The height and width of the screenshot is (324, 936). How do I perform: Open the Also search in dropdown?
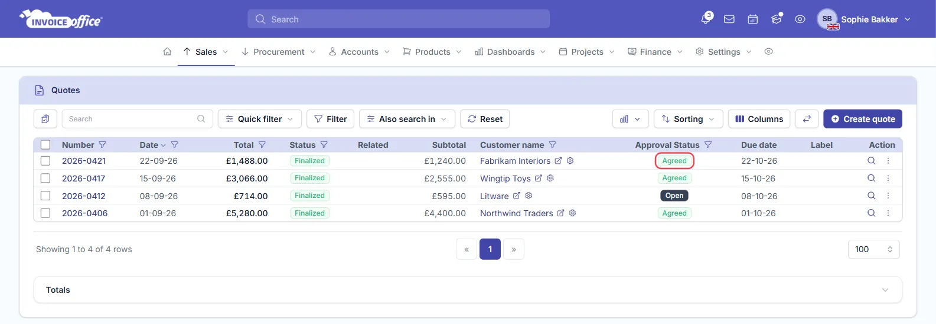pos(407,119)
